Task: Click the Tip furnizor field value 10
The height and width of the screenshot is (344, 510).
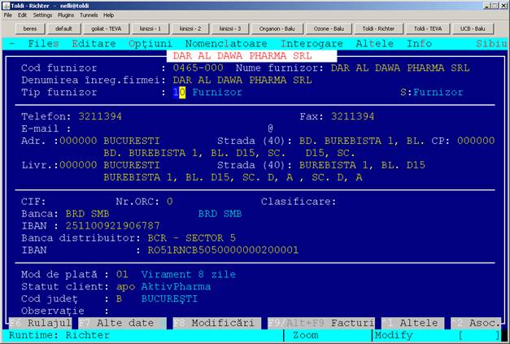Action: pos(179,93)
